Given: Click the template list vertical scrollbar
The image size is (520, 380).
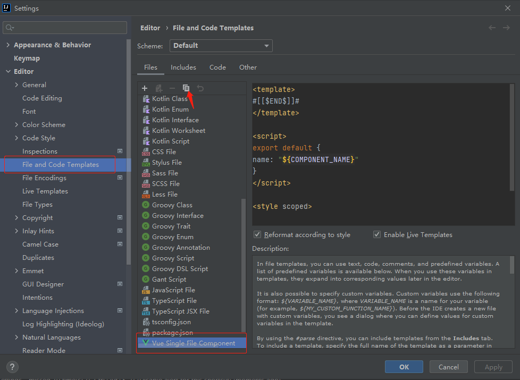Looking at the screenshot, I should coord(244,265).
